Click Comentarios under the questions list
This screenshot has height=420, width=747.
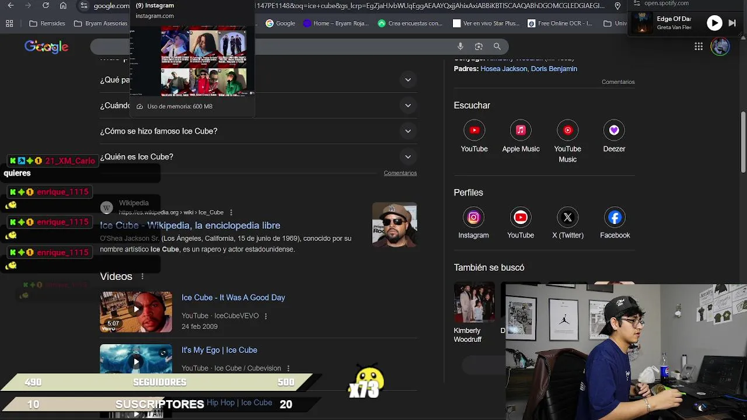coord(400,173)
